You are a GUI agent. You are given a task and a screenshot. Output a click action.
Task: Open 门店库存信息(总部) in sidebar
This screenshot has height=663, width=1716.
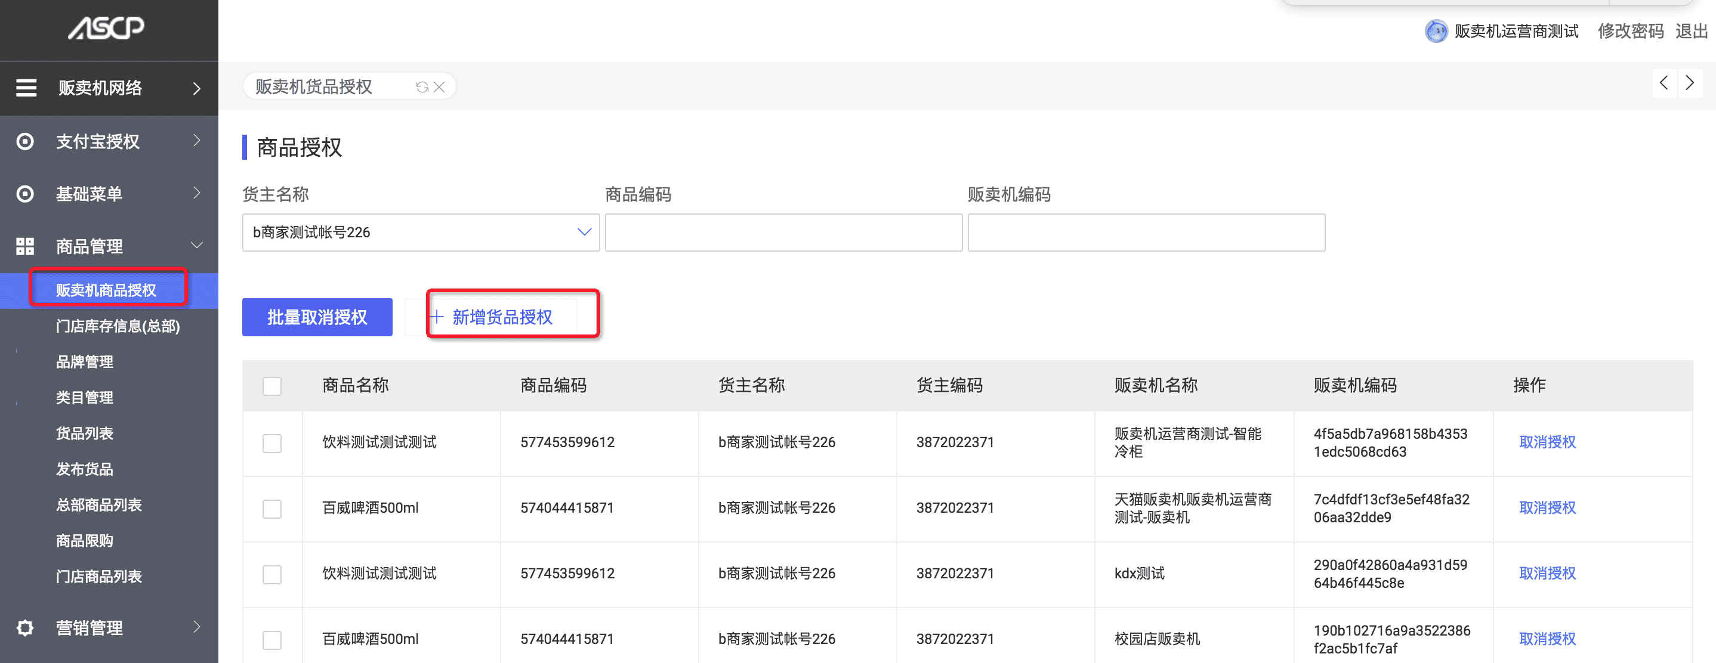click(x=118, y=326)
